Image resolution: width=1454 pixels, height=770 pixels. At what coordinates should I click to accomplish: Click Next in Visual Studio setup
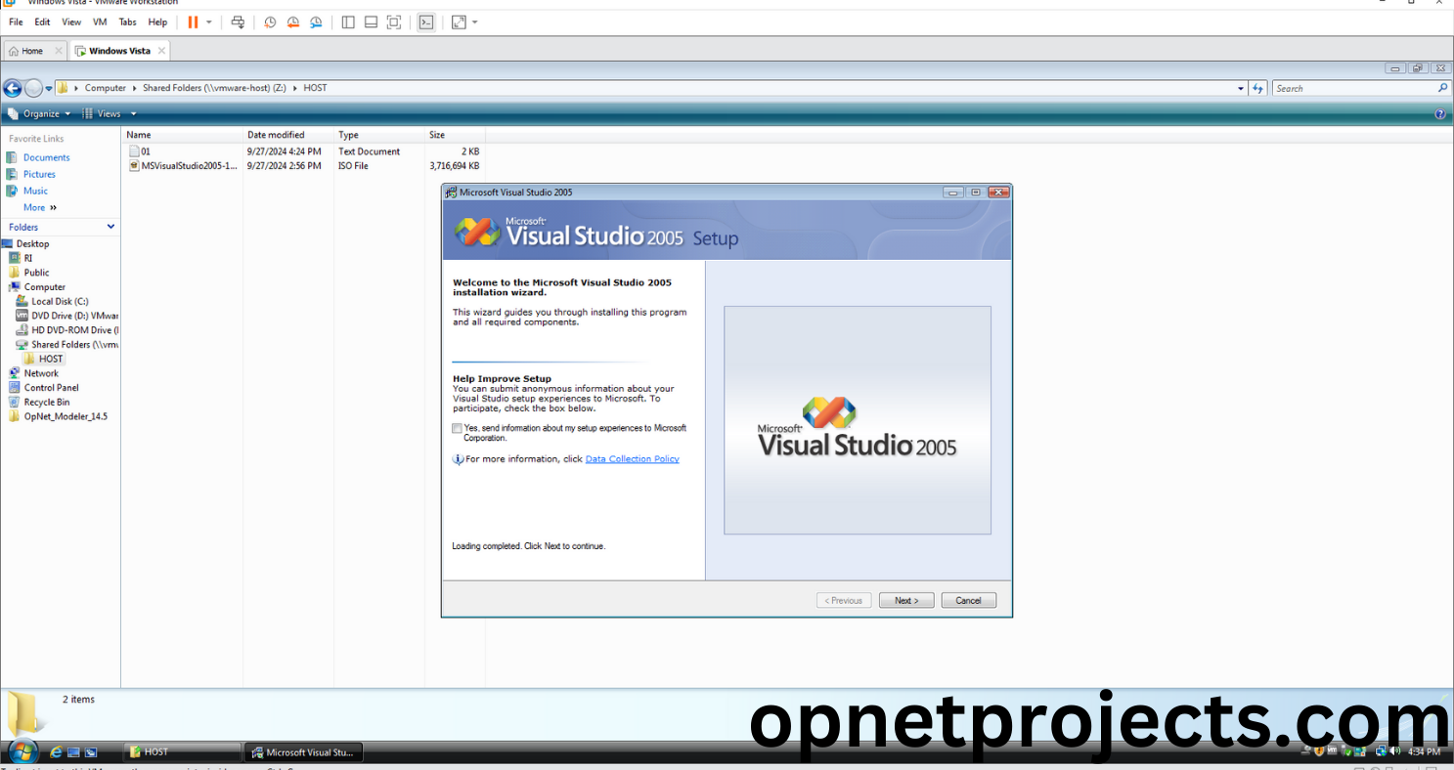pos(906,600)
